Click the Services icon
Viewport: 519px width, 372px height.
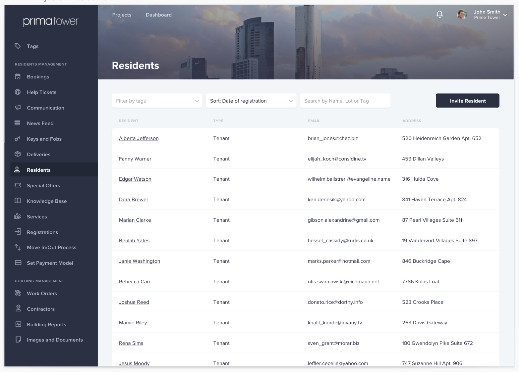[x=18, y=216]
